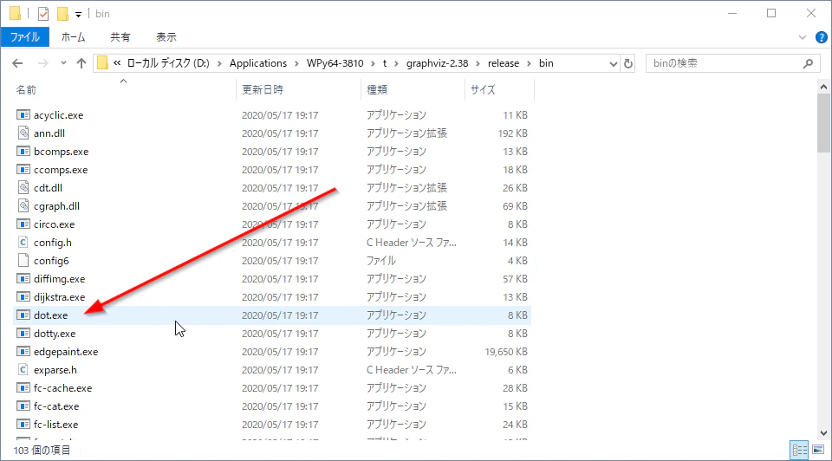
Task: Navigate to WPy64-3810 in the address bar
Action: click(x=335, y=63)
